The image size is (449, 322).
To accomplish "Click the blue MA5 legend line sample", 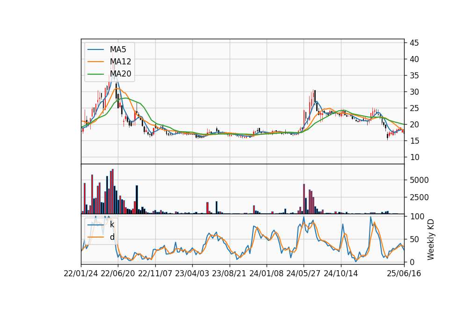I will [95, 49].
